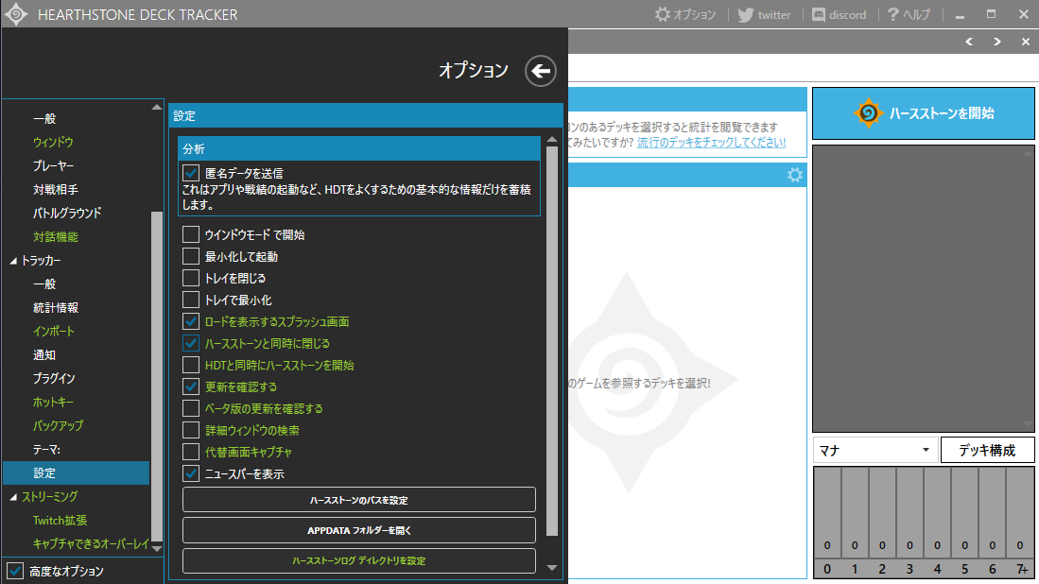Enable トレイで最小化 checkbox

(x=191, y=300)
